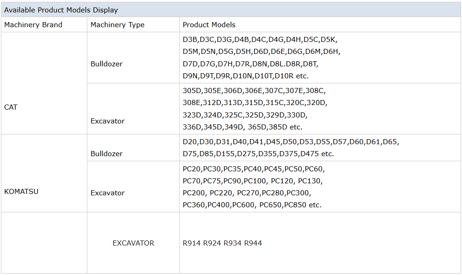This screenshot has width=462, height=275.
Task: Click the 'Product Models' column header
Action: [x=209, y=25]
